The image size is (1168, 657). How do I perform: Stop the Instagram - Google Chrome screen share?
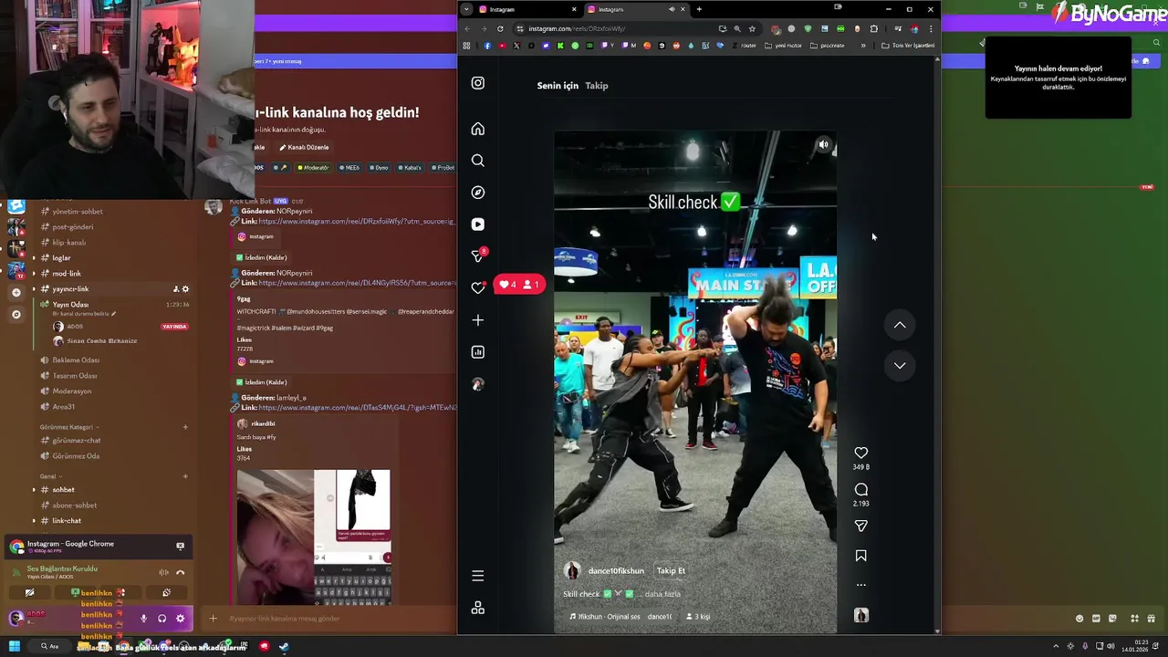point(180,546)
